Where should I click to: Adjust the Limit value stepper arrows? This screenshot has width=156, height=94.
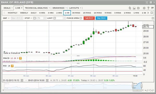pyautogui.click(x=64, y=18)
